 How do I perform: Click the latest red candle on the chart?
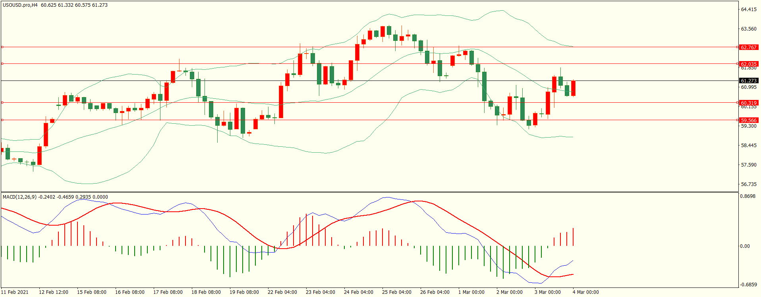(573, 88)
